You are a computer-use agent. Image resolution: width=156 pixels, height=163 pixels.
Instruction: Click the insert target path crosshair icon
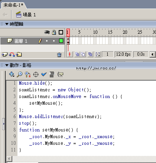36,75
